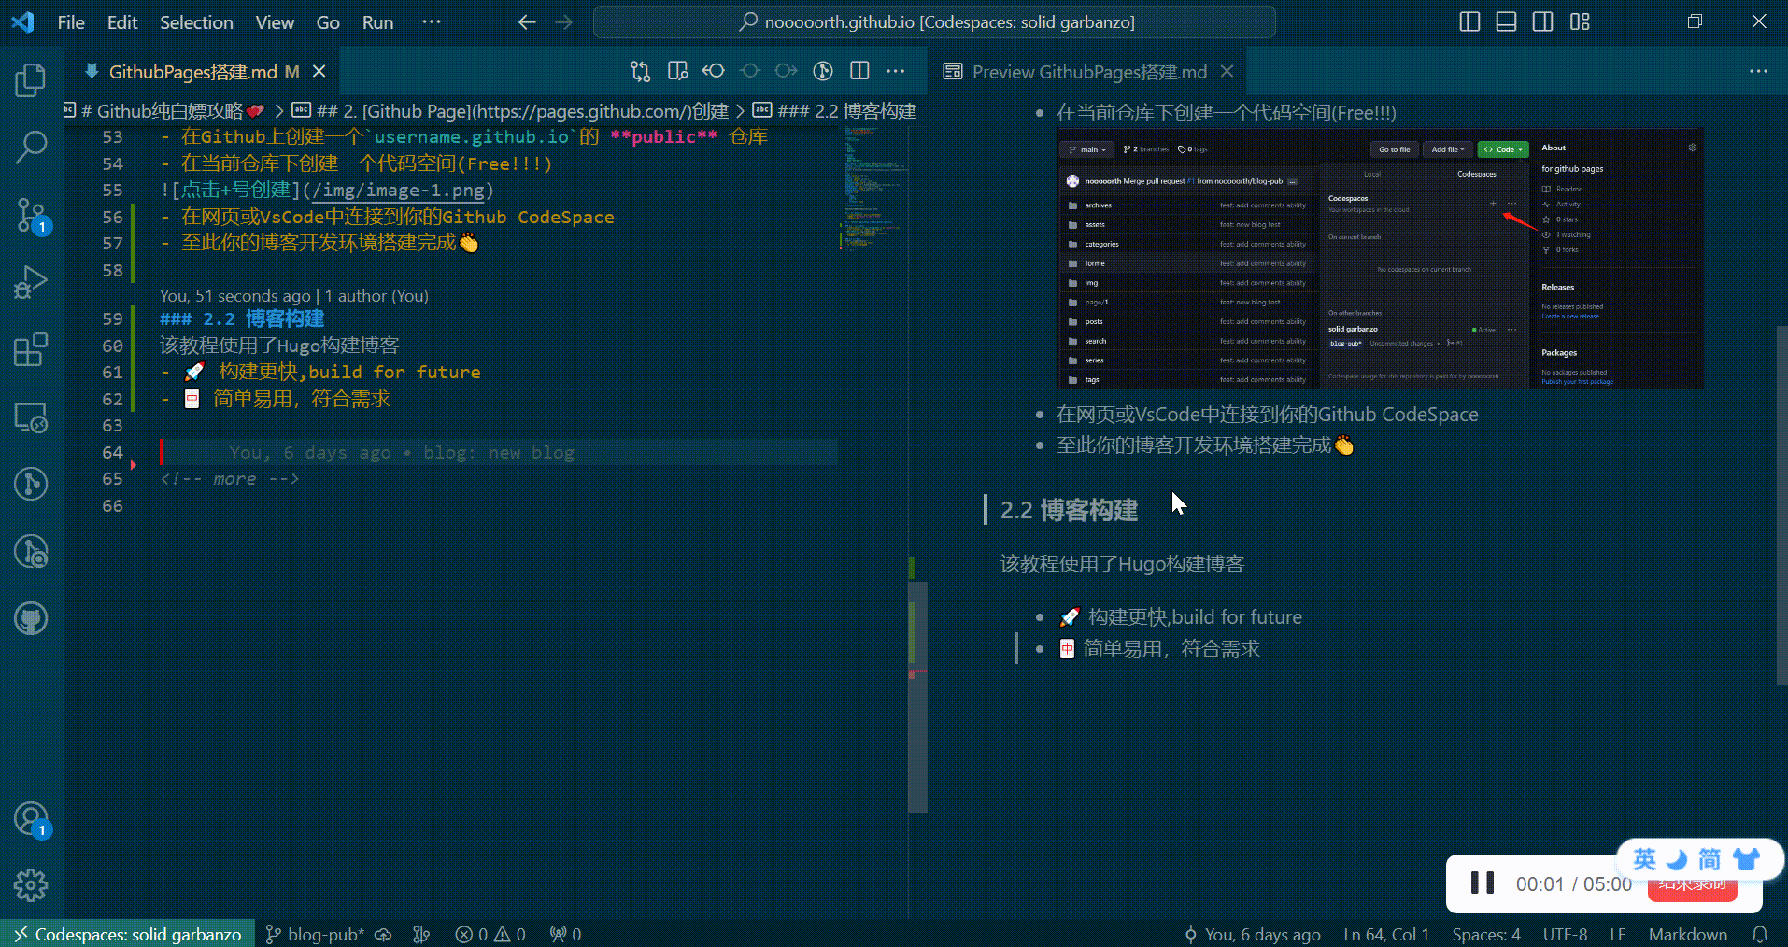The width and height of the screenshot is (1788, 947).
Task: Open the GitLens view in activity bar
Action: 31,484
